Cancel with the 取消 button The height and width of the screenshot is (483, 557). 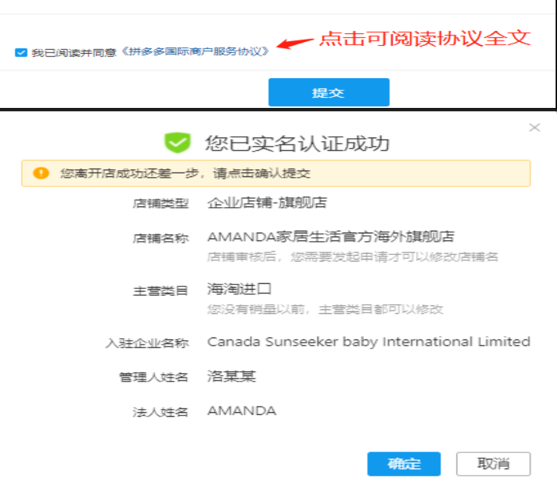click(493, 464)
